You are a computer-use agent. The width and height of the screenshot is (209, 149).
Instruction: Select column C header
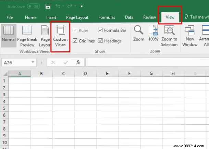63,74
